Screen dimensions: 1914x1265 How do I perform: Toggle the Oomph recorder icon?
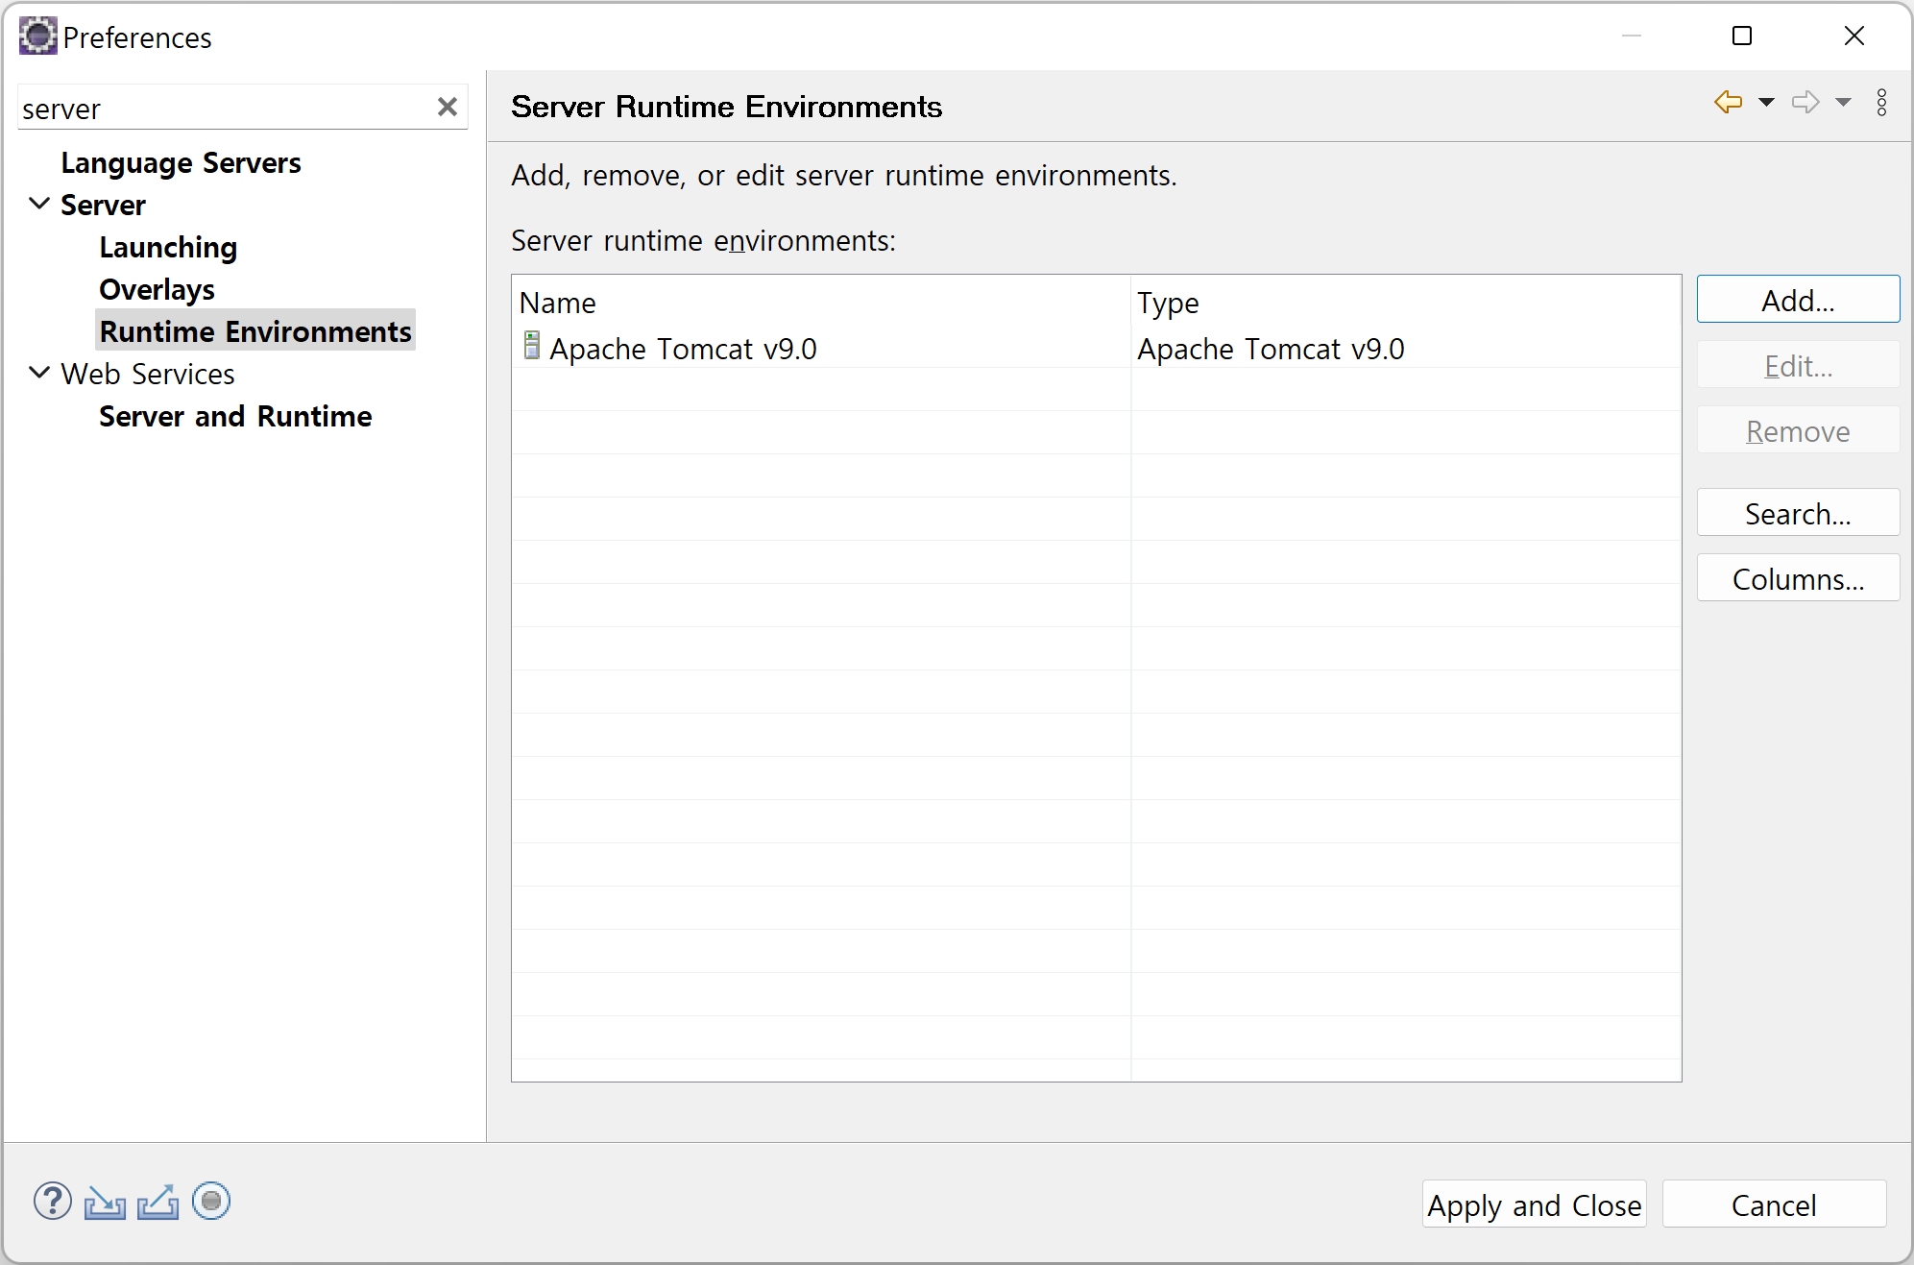211,1201
